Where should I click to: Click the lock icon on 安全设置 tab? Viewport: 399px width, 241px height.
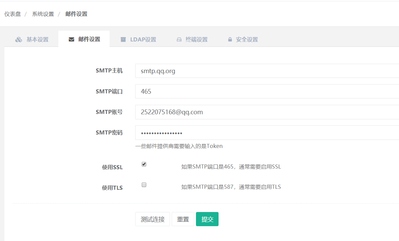[230, 39]
